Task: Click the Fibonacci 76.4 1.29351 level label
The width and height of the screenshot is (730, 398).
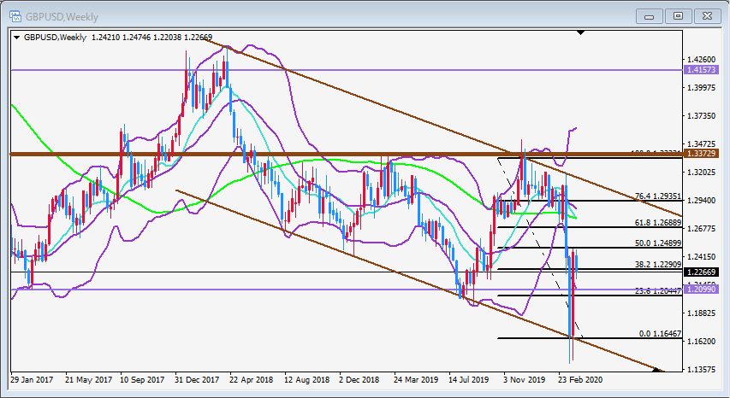Action: pyautogui.click(x=658, y=196)
